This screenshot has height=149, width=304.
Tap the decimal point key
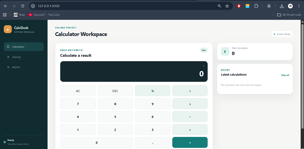tap(153, 142)
